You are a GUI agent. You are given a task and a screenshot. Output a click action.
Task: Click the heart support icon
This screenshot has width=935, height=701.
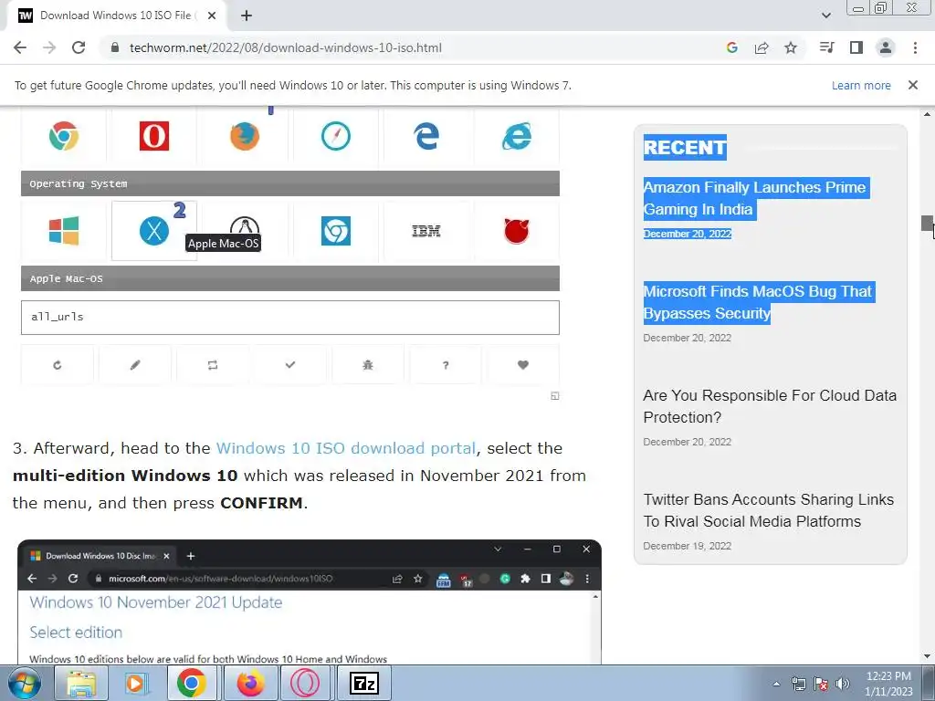point(523,365)
